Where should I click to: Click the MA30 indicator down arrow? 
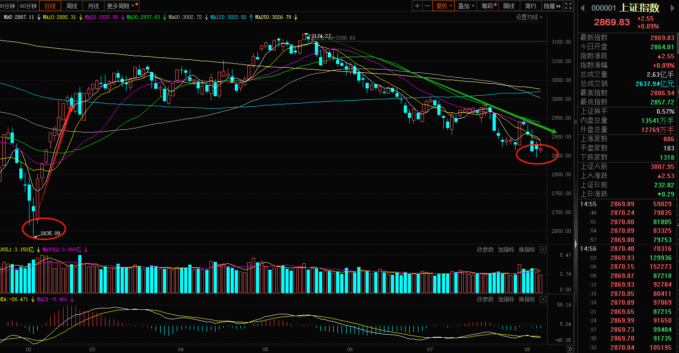(164, 17)
